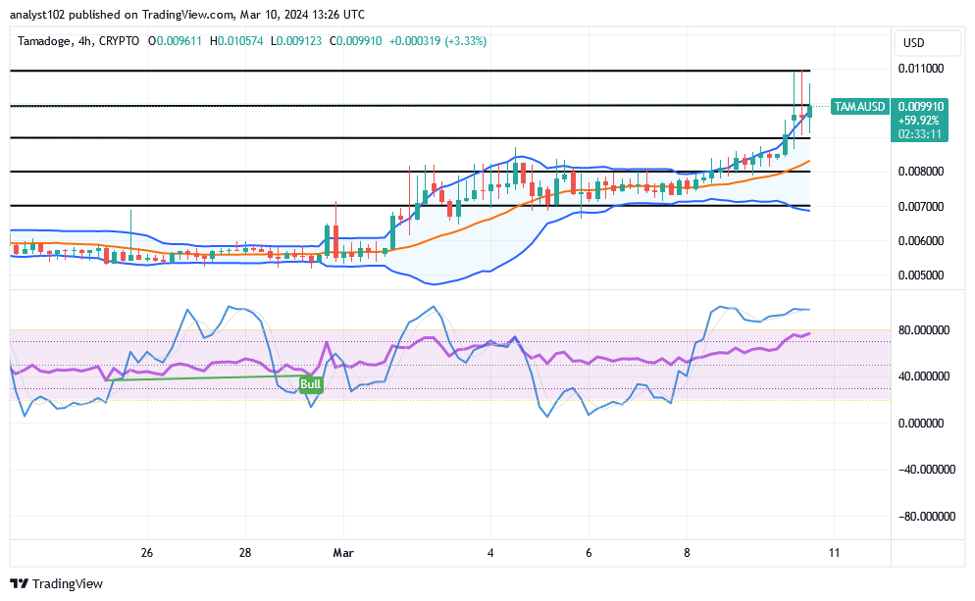The width and height of the screenshot is (975, 601).
Task: Click the green Bull divergence label
Action: click(x=310, y=384)
